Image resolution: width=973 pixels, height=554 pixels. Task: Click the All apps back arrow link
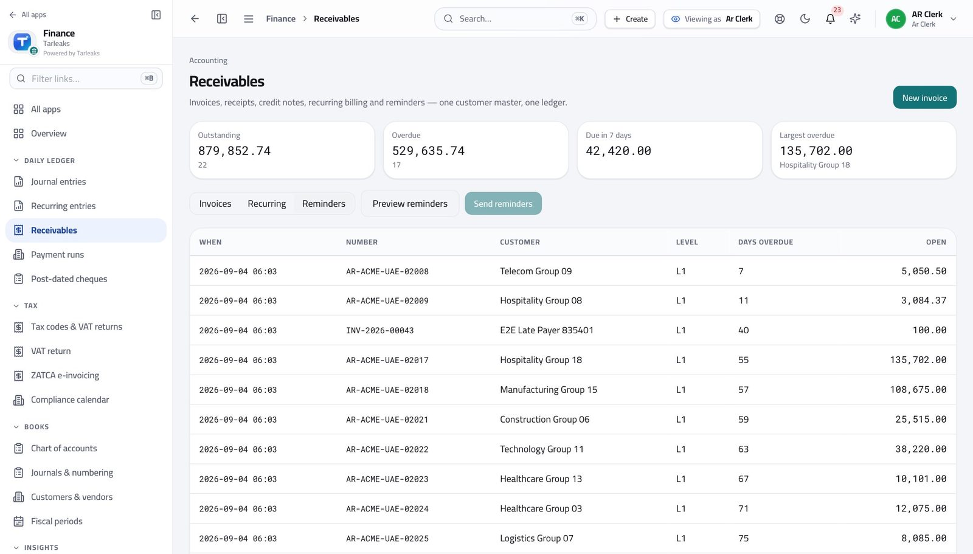27,15
